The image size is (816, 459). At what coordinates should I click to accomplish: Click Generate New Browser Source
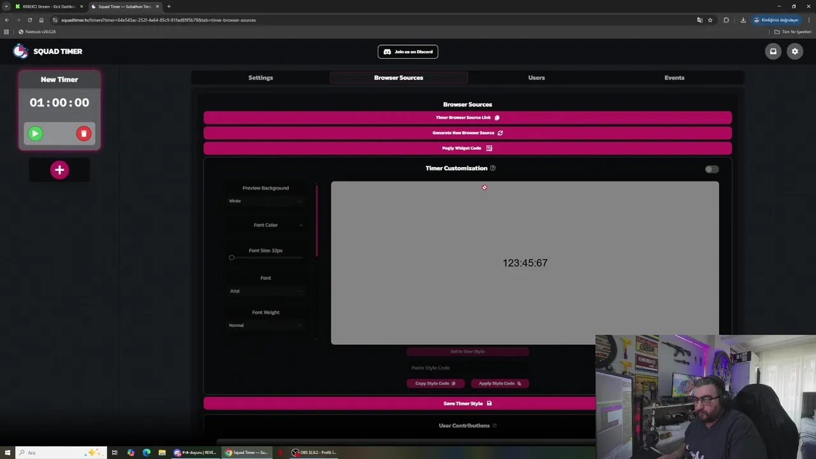pyautogui.click(x=467, y=133)
